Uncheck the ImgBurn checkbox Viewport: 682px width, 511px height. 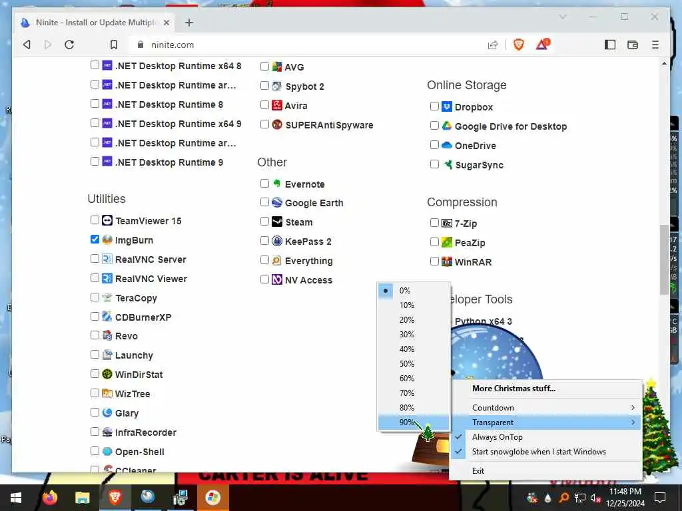click(95, 240)
